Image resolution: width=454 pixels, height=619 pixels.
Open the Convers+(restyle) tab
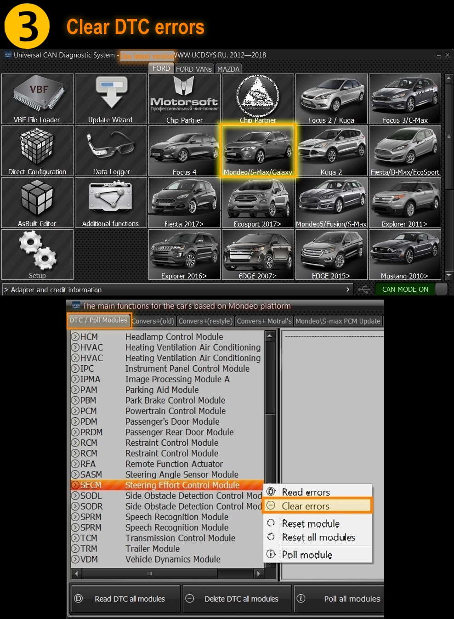pyautogui.click(x=205, y=321)
